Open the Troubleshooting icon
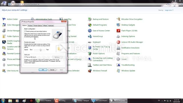Viewport: 183px width, 103px height. [118, 65]
